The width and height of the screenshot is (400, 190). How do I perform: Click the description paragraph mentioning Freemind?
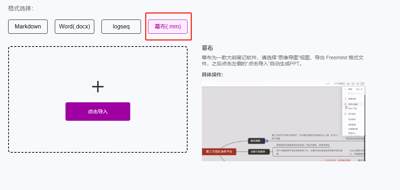coord(283,61)
